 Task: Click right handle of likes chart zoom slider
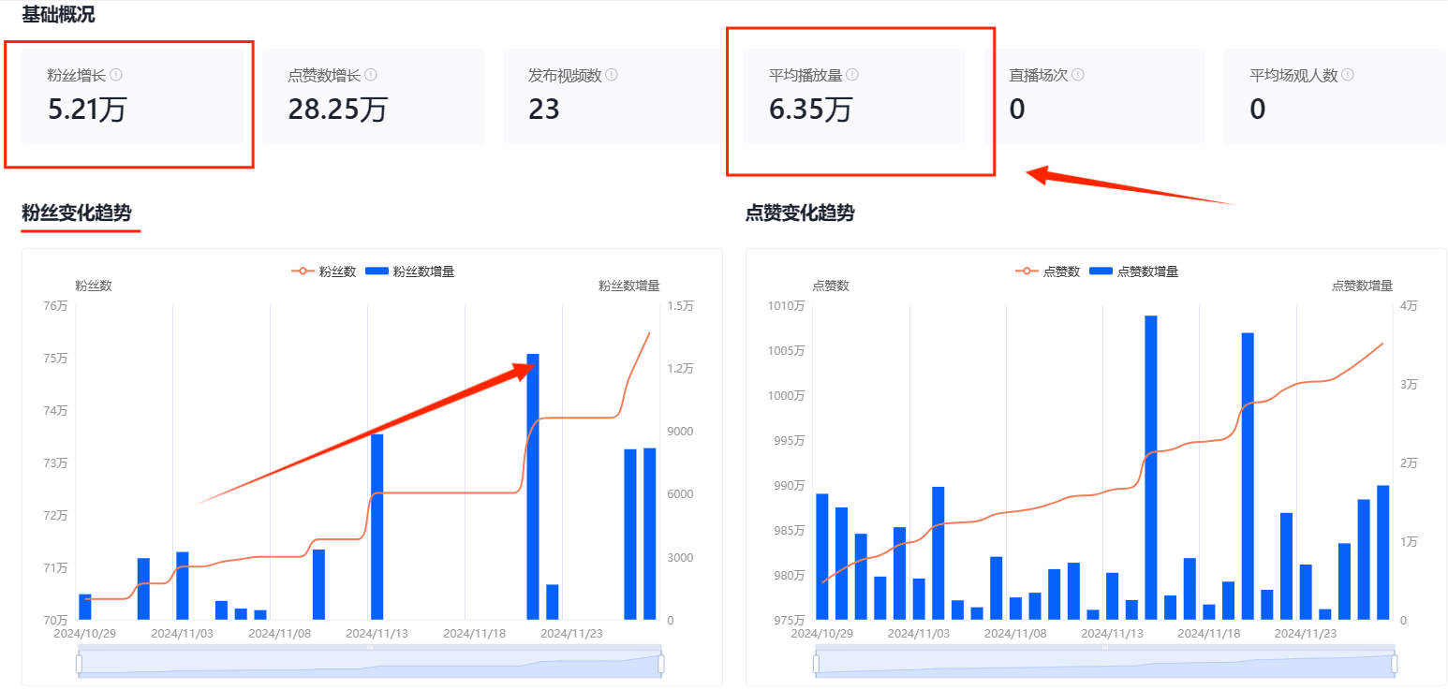click(1395, 664)
